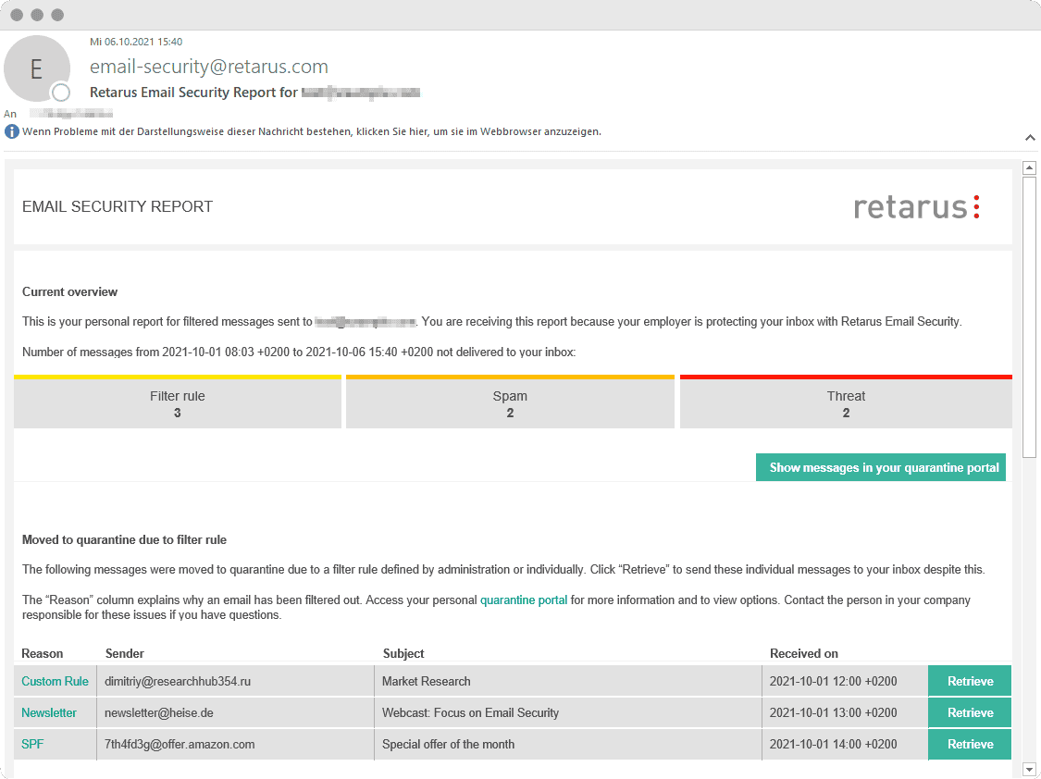Click Show messages in your quarantine portal
This screenshot has height=779, width=1041.
click(x=880, y=467)
